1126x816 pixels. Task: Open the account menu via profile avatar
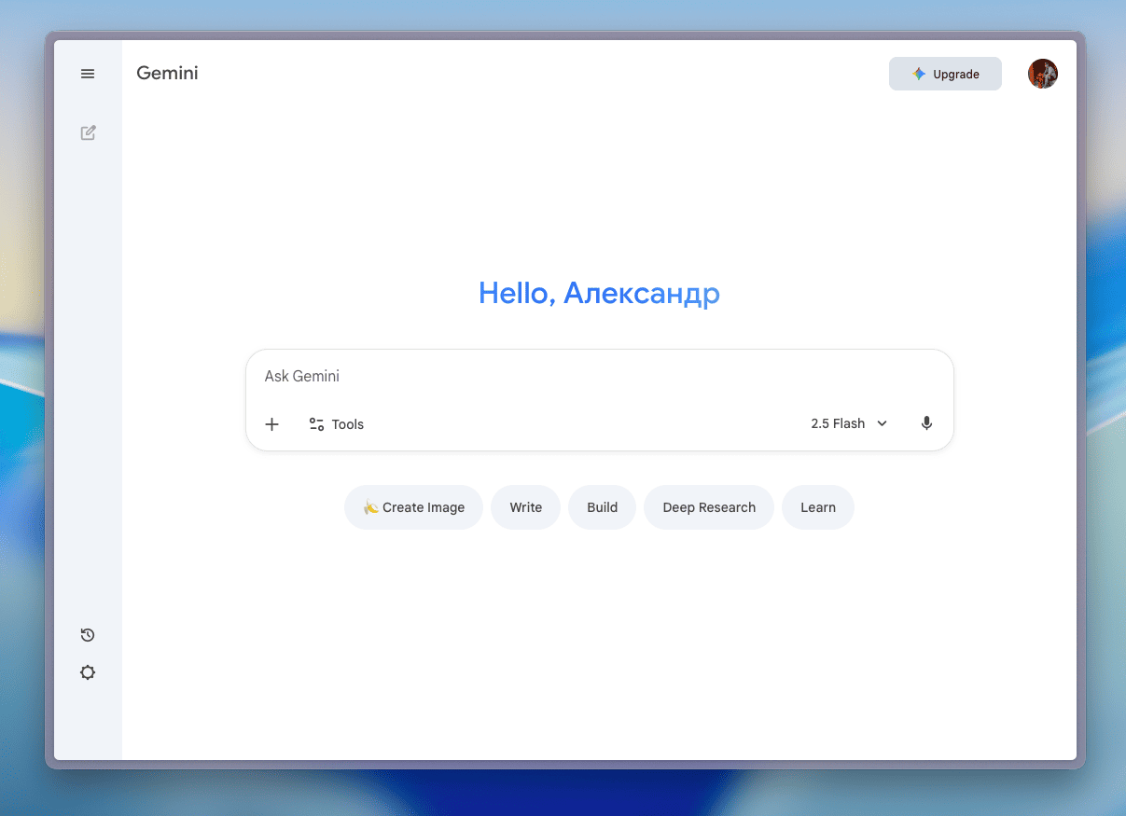tap(1042, 74)
